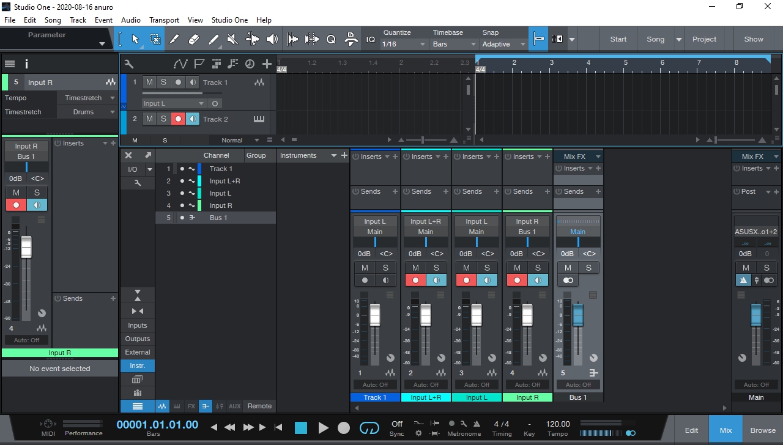Switch to the Browse view button
The height and width of the screenshot is (445, 783).
(x=763, y=430)
